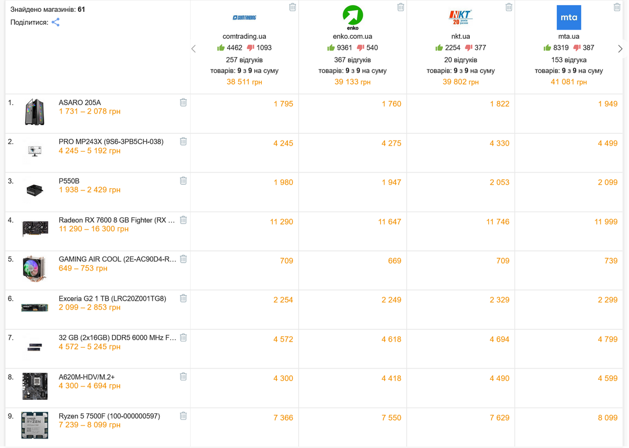Remove comtrading.ua store with trash icon

pyautogui.click(x=293, y=7)
